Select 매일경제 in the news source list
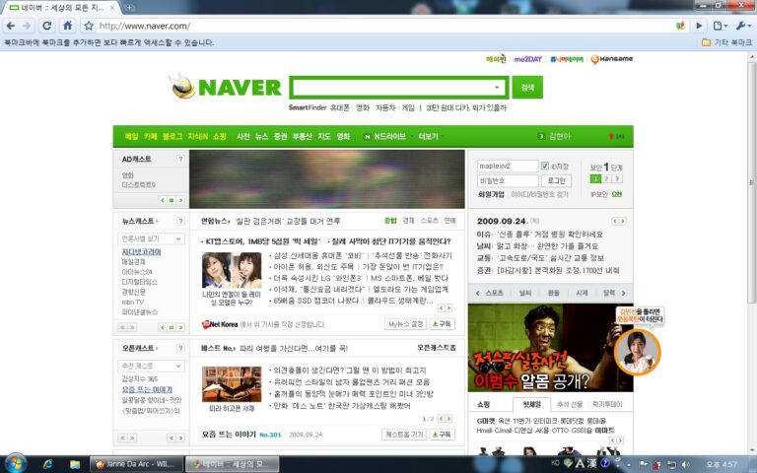Screen dimensions: 757x473 [x=134, y=261]
